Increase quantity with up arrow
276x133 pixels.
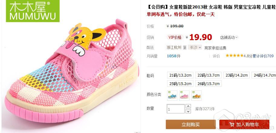click(x=188, y=106)
